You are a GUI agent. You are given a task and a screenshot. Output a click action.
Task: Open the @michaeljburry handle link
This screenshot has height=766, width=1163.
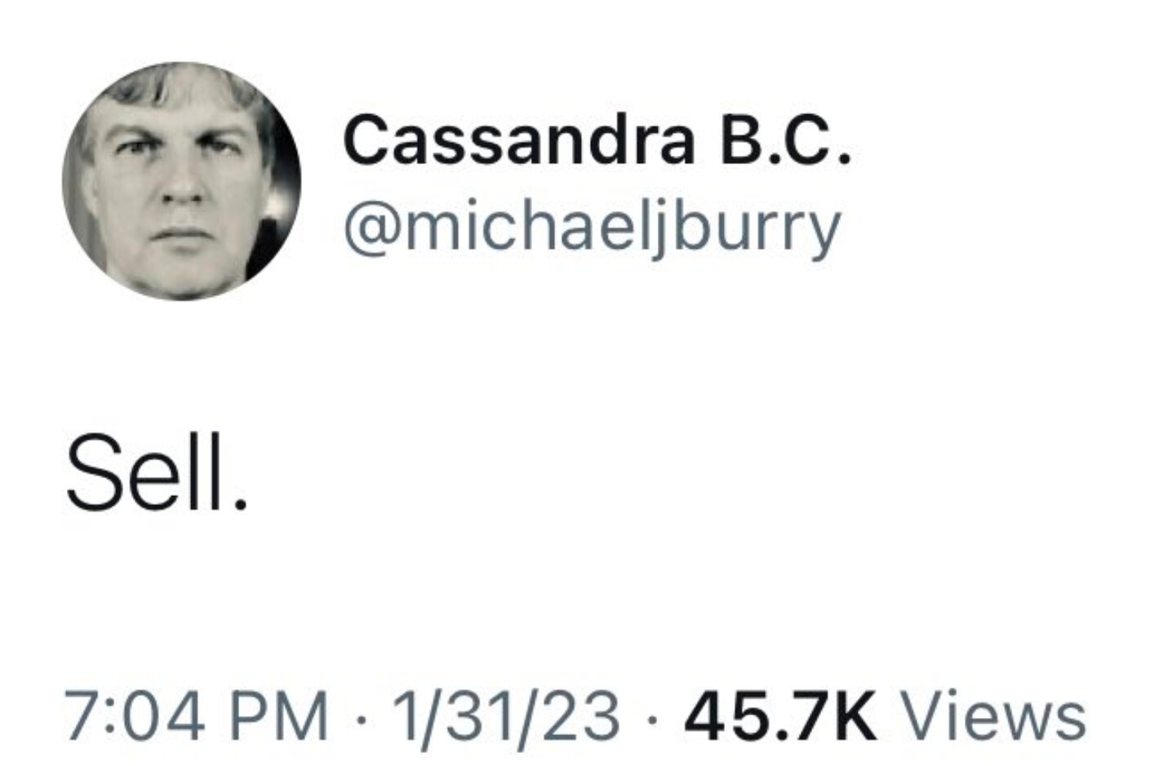click(593, 228)
